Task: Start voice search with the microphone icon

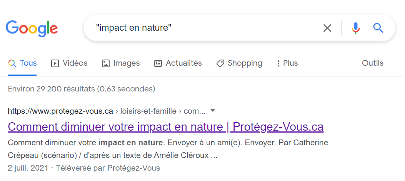Action: point(356,28)
